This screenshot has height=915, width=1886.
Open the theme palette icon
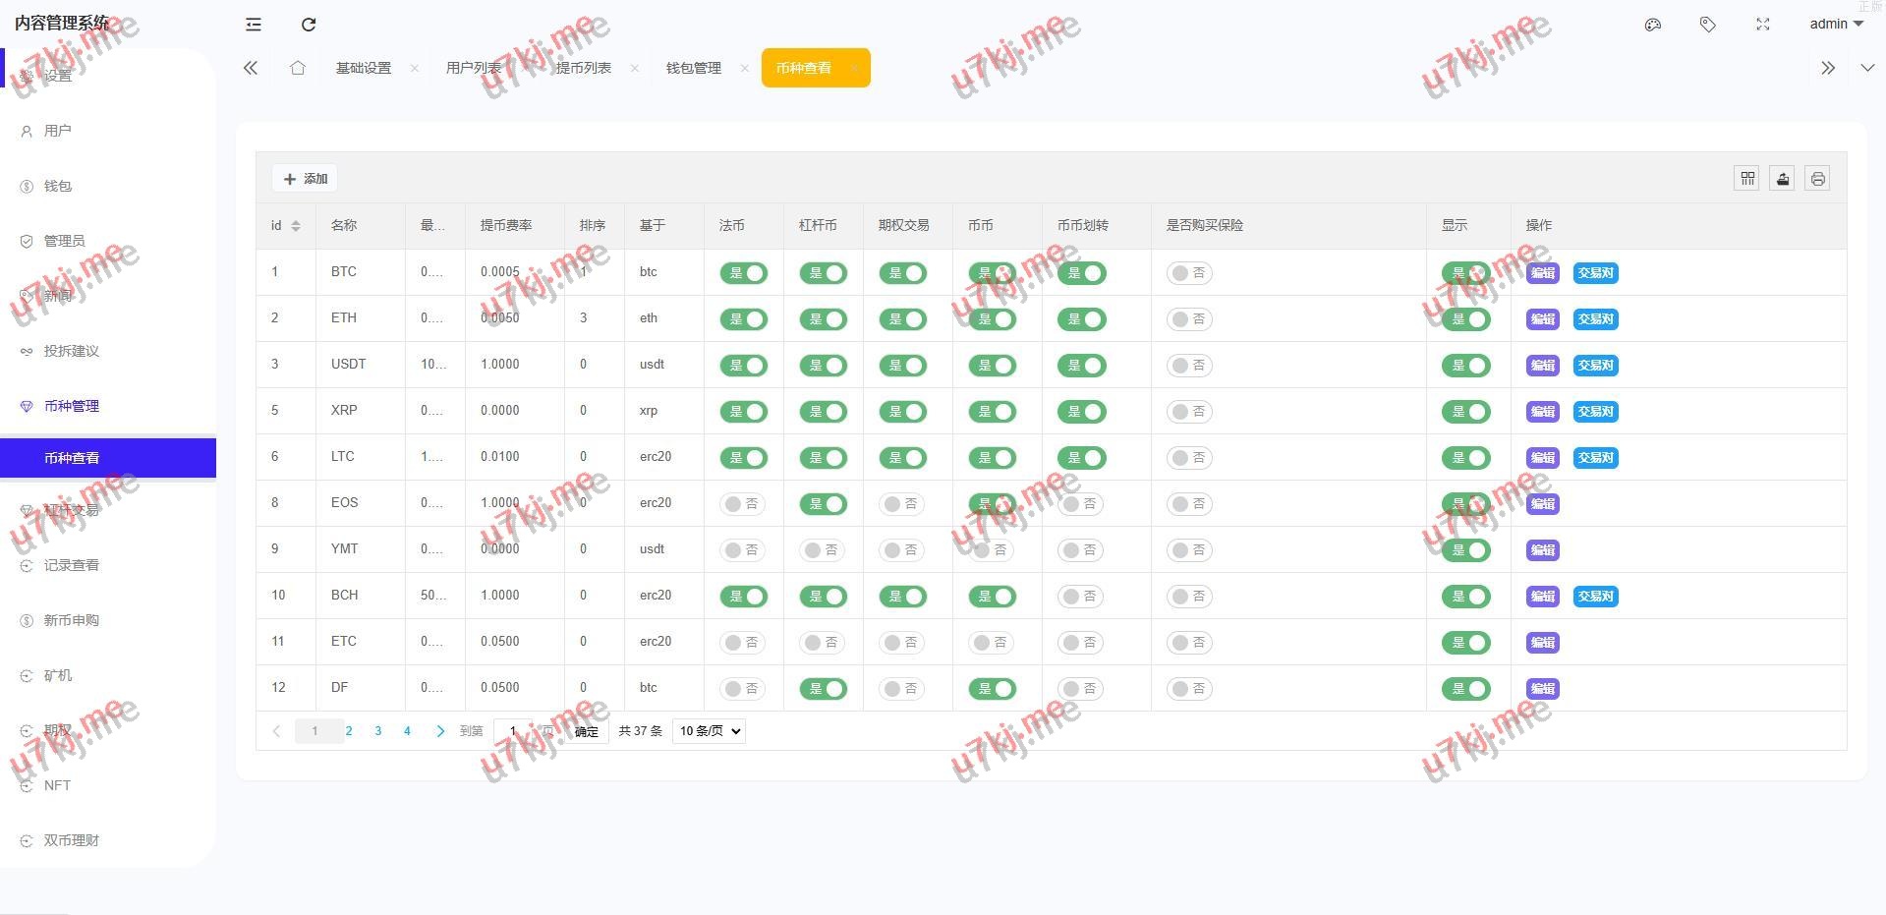point(1653,25)
